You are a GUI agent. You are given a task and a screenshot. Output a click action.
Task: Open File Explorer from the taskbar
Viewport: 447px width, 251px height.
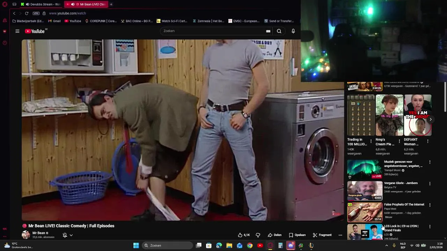tap(229, 245)
